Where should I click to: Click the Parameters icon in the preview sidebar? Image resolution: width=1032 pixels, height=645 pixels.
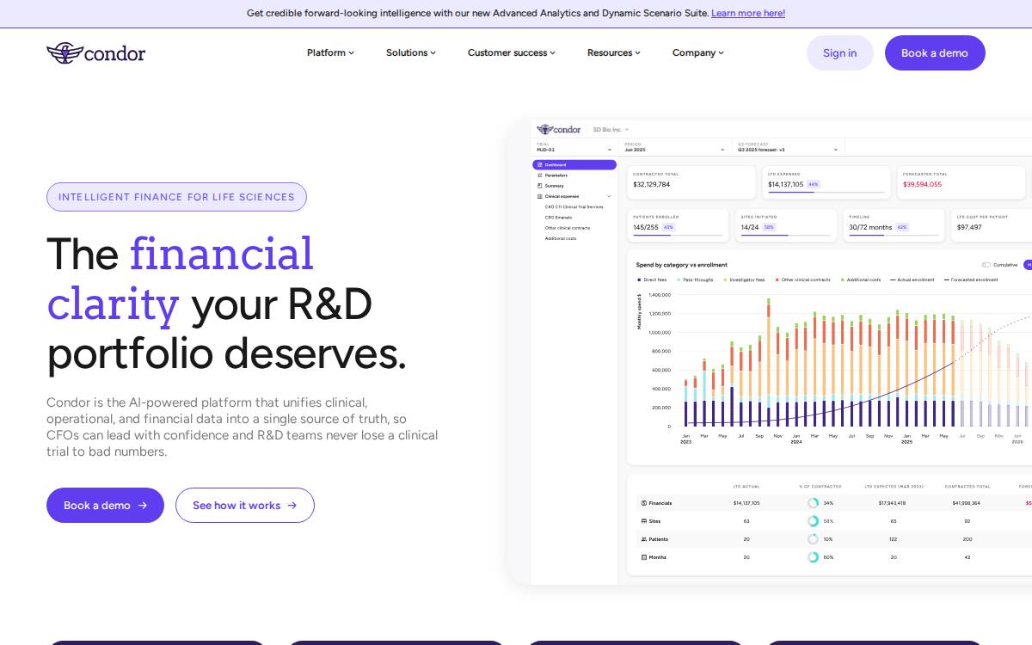(x=539, y=175)
